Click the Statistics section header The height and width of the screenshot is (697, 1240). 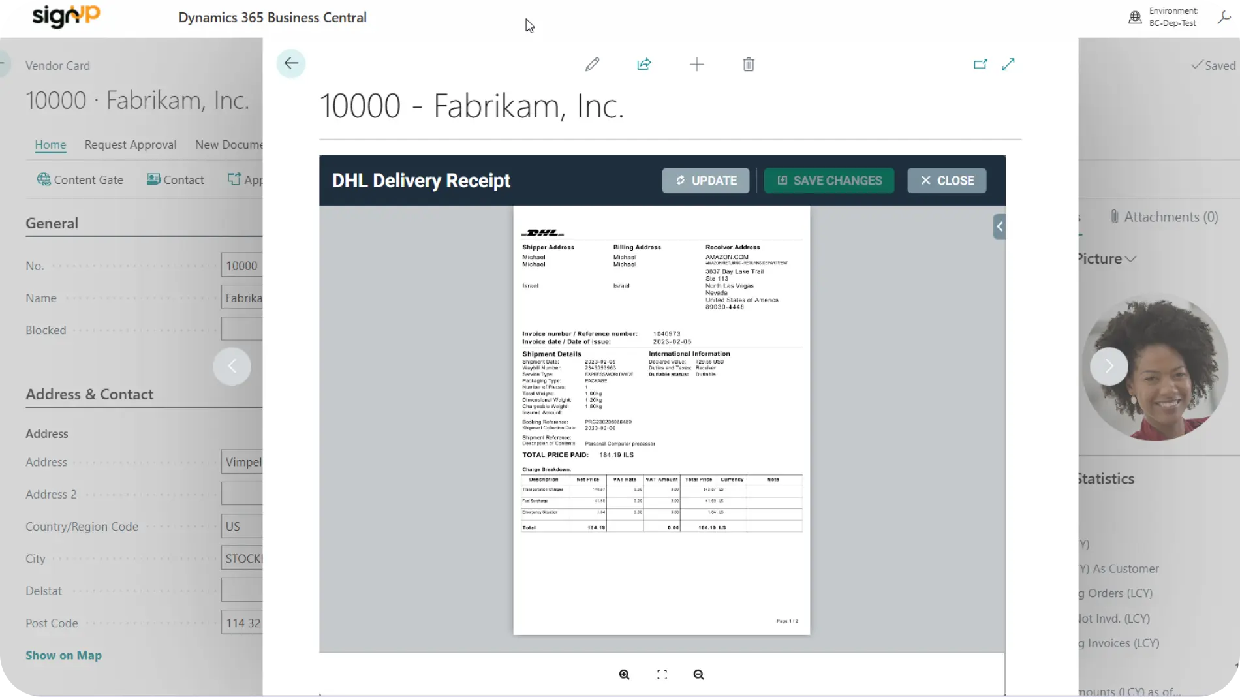point(1106,478)
